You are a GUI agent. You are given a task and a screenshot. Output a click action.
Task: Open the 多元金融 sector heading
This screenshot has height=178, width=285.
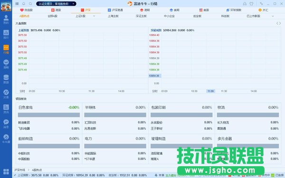(225, 139)
